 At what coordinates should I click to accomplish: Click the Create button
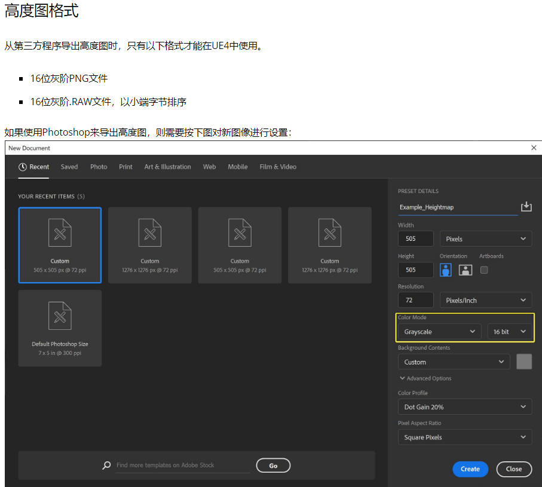(x=470, y=469)
